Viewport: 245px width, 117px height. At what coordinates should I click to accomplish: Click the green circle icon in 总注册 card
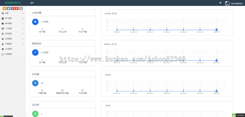[35, 114]
